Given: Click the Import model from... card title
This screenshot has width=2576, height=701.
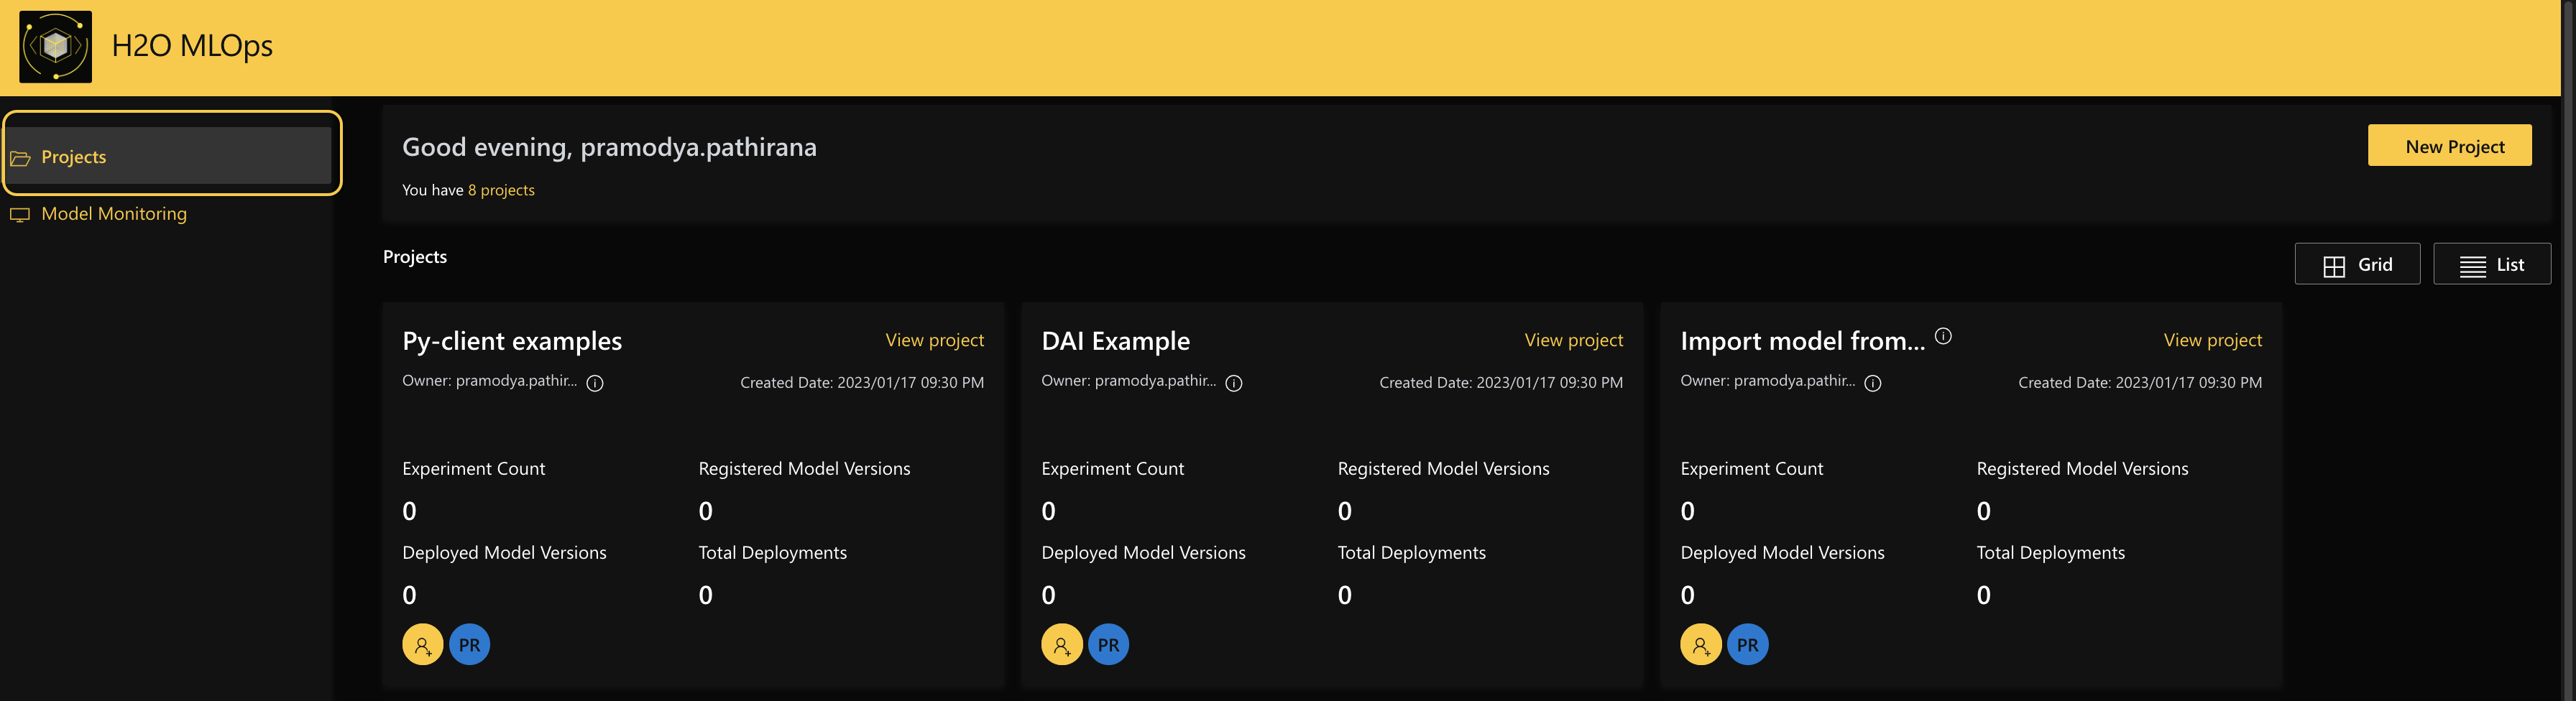Looking at the screenshot, I should (x=1802, y=341).
